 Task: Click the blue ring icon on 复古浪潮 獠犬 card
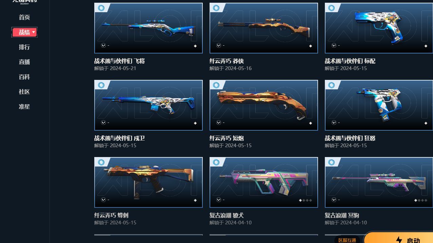[x=216, y=162]
